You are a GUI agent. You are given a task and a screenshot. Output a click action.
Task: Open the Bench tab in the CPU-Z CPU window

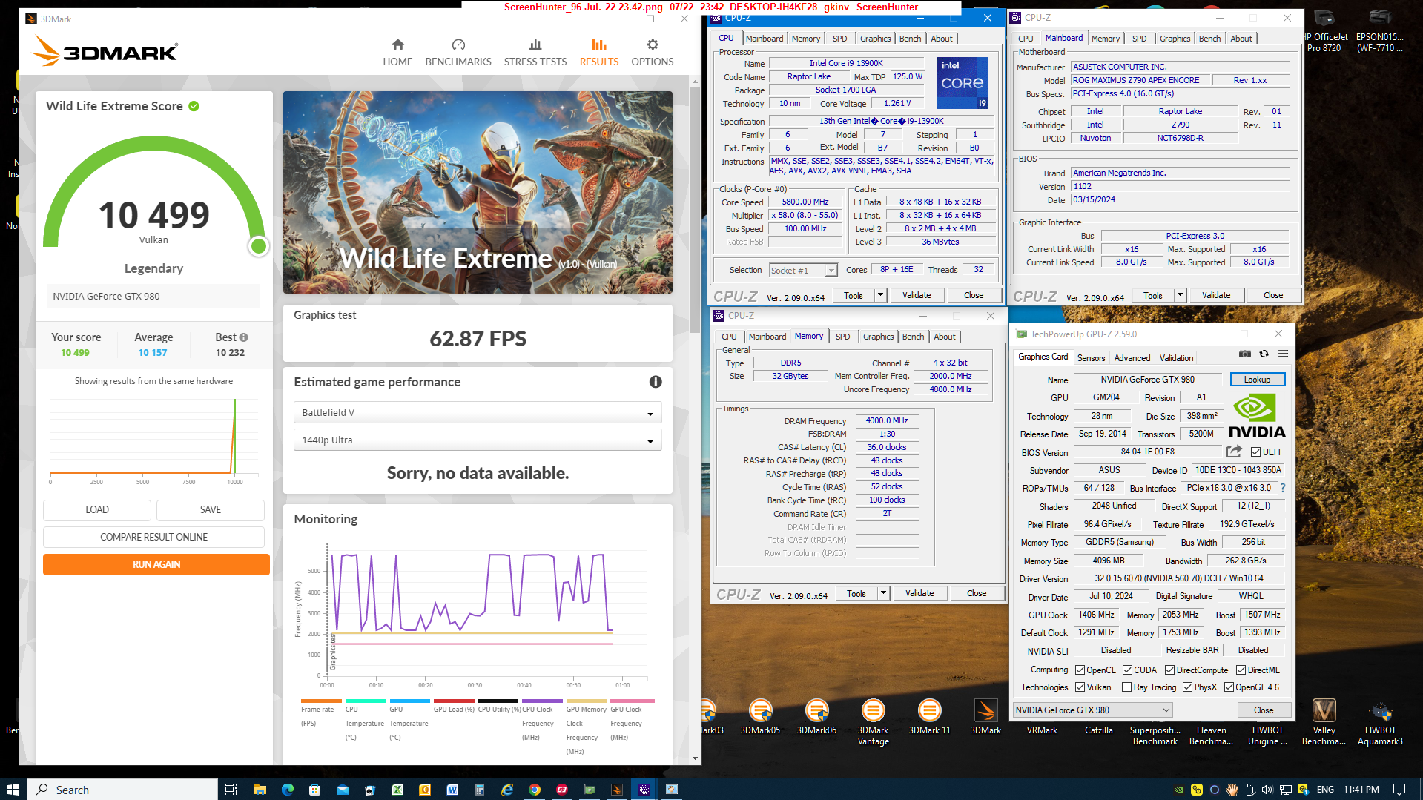[x=910, y=39]
